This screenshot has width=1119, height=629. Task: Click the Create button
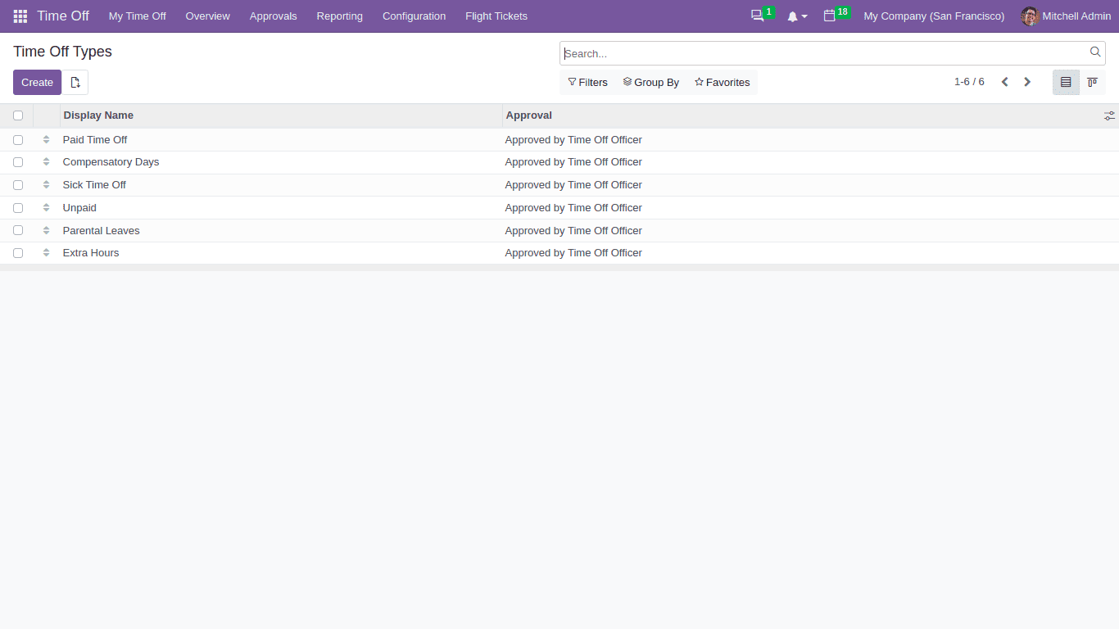click(36, 82)
